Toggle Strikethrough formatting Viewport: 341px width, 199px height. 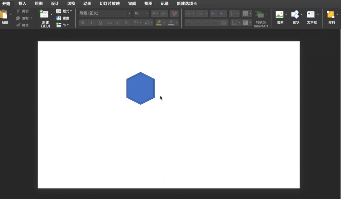coord(109,23)
